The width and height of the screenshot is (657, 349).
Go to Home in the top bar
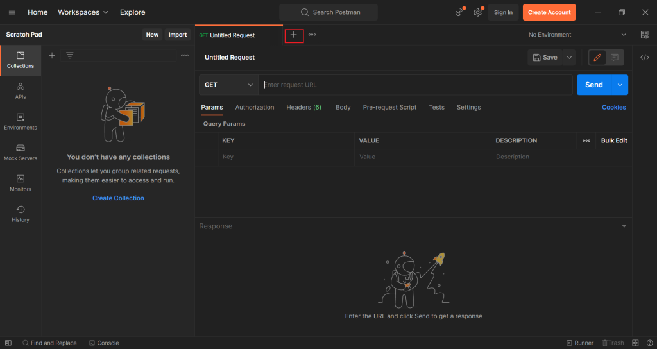[38, 13]
